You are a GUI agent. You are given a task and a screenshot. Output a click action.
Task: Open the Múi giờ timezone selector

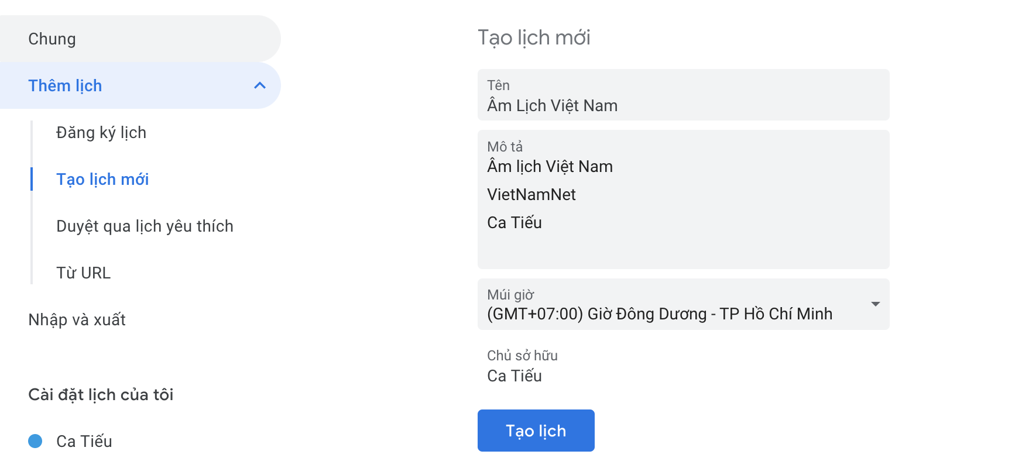659,314
